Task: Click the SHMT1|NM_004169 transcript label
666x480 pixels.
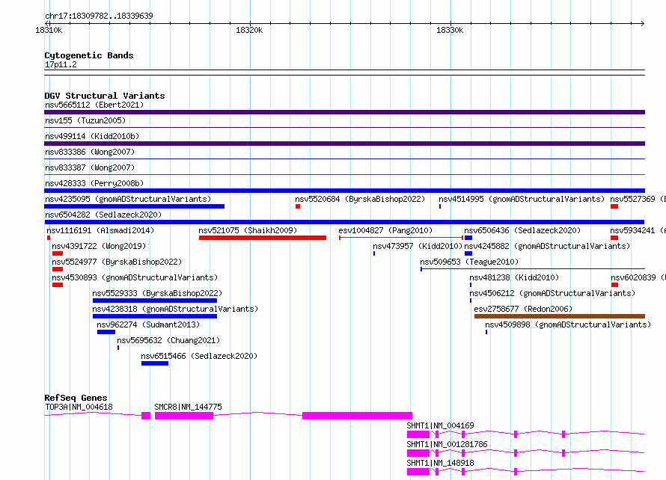Action: (441, 425)
